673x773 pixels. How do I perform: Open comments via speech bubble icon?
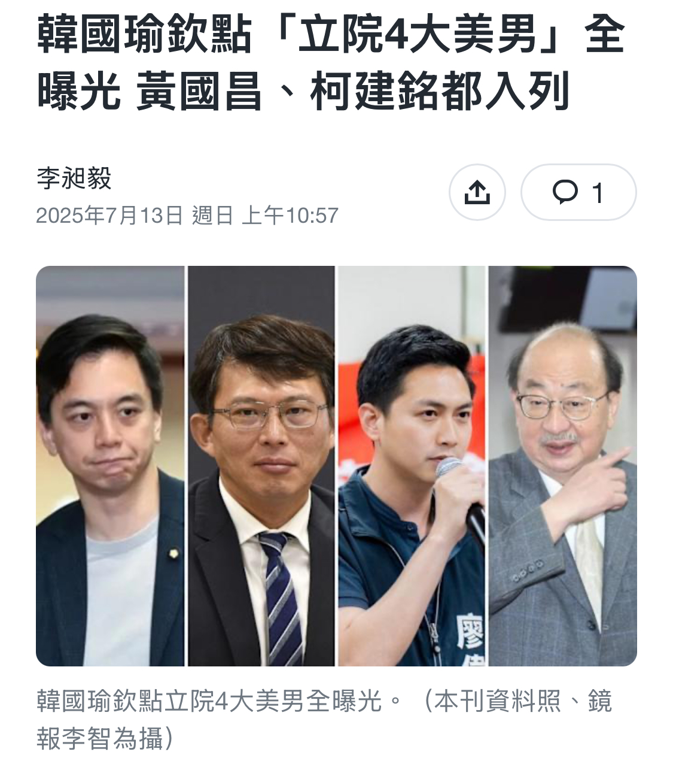tap(565, 193)
